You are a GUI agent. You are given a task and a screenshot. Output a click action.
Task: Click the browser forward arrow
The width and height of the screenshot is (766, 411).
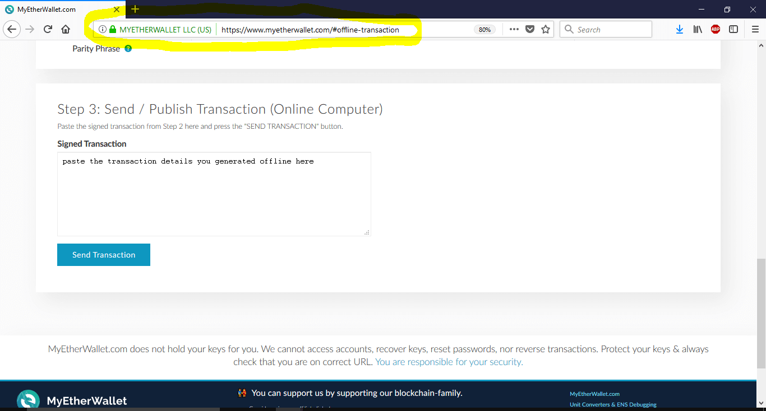tap(30, 29)
